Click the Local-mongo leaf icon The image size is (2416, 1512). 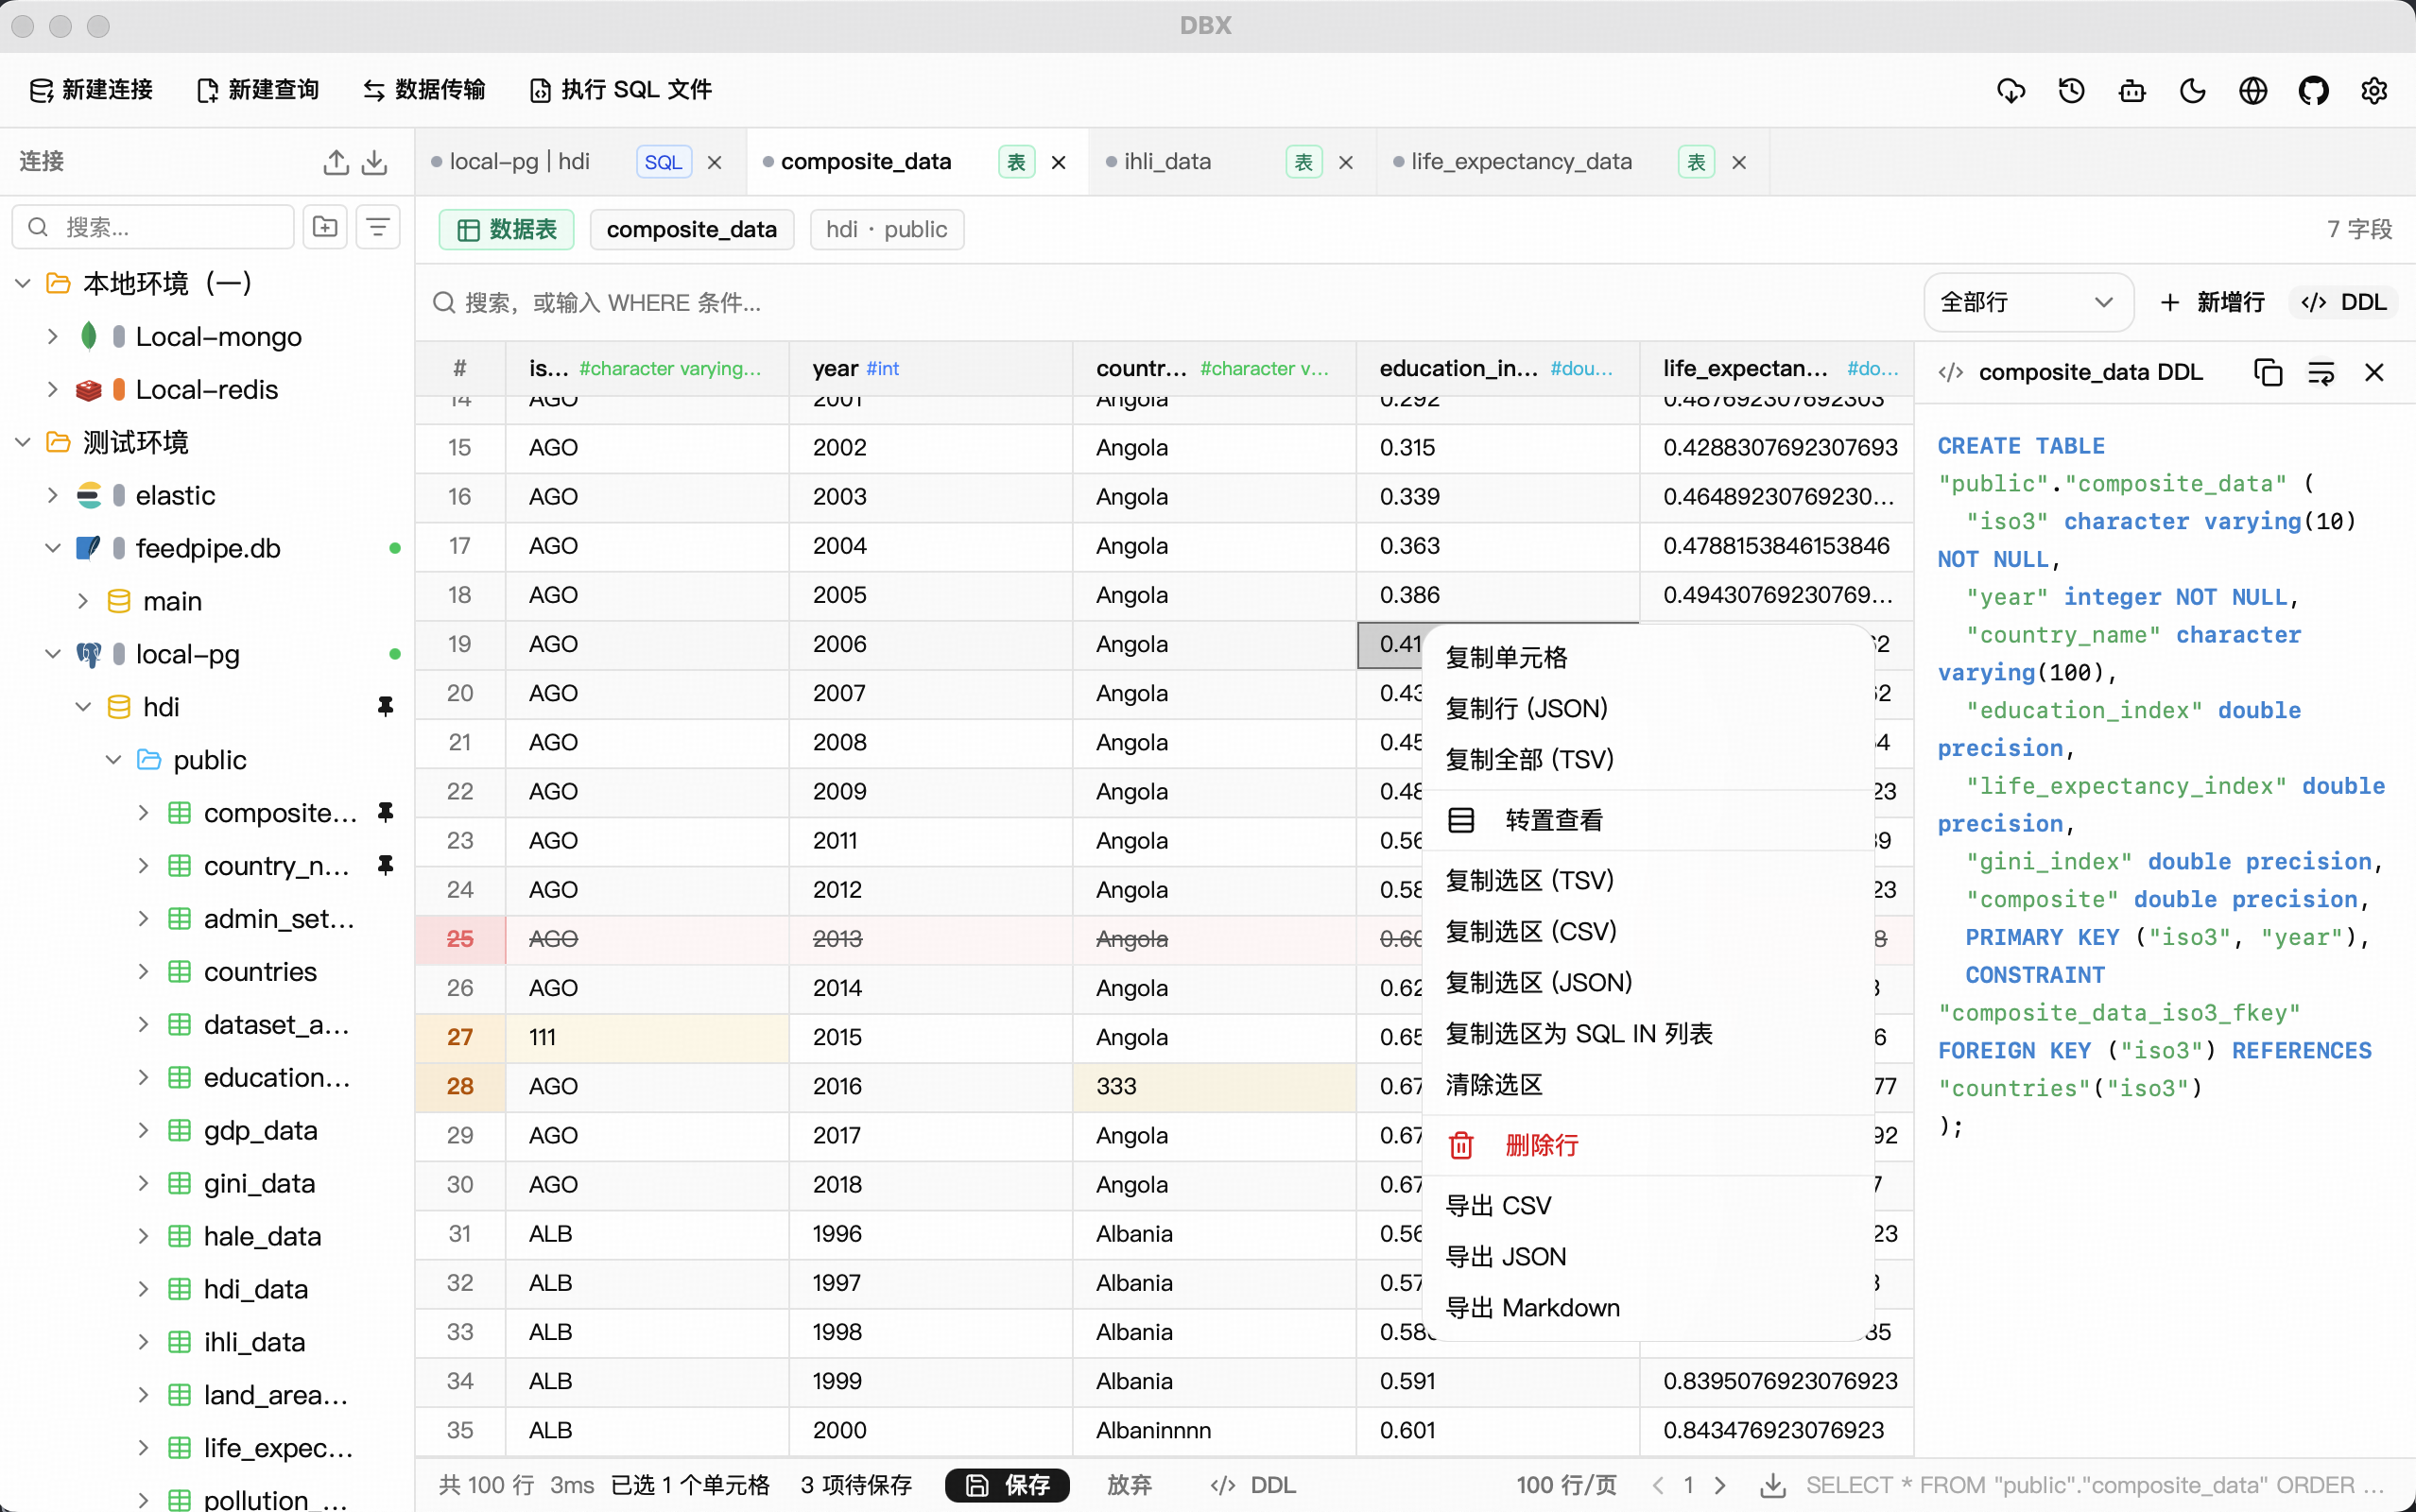click(89, 336)
